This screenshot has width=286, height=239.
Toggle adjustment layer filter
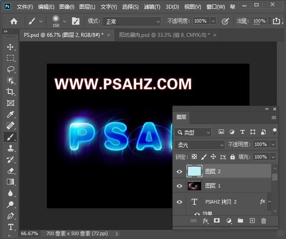(232, 132)
